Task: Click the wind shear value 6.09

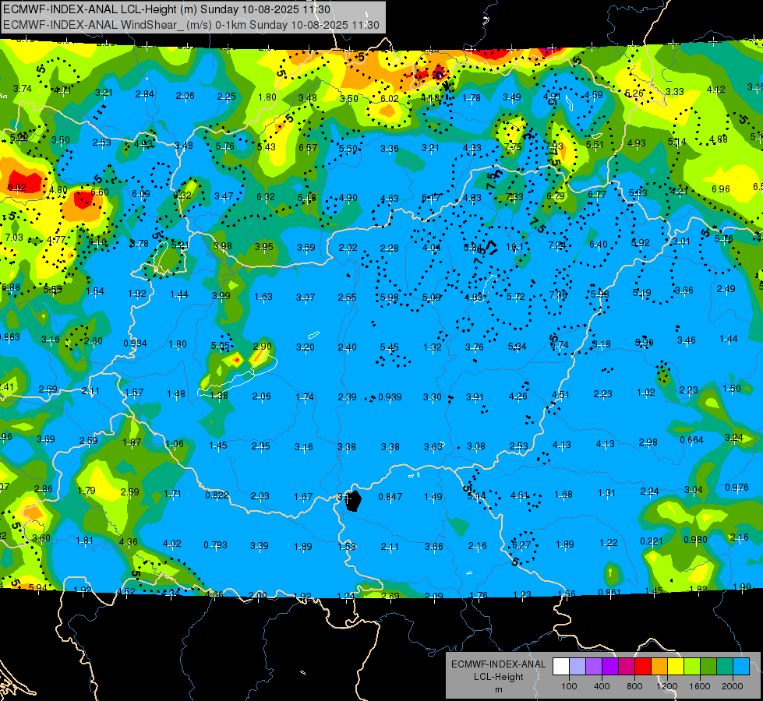Action: coord(140,194)
